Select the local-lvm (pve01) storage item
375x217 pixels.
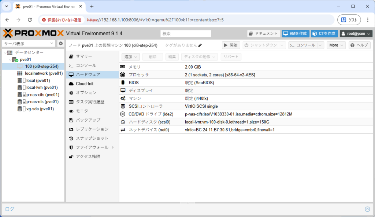coord(42,88)
